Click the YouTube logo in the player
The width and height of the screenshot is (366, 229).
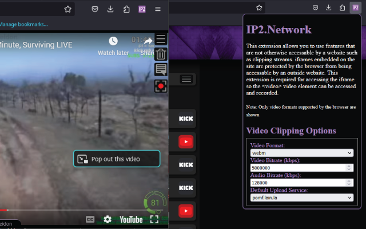(x=131, y=220)
